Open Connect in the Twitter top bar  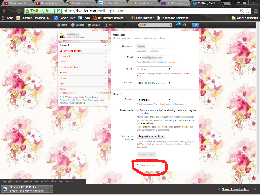coord(77,25)
